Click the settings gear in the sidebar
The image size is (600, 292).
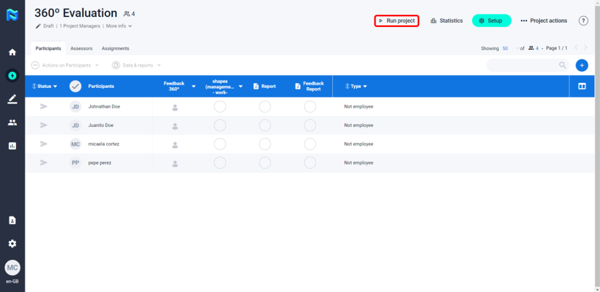[12, 243]
